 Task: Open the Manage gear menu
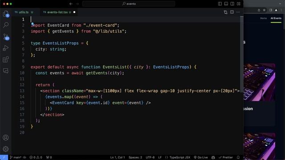tap(6, 149)
